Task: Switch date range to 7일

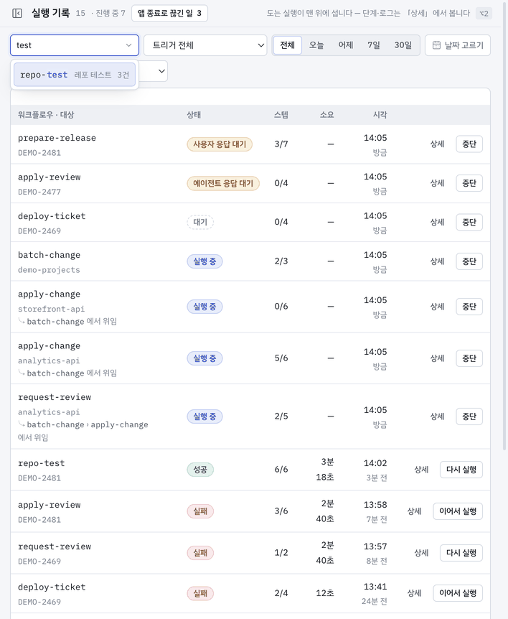Action: 374,45
